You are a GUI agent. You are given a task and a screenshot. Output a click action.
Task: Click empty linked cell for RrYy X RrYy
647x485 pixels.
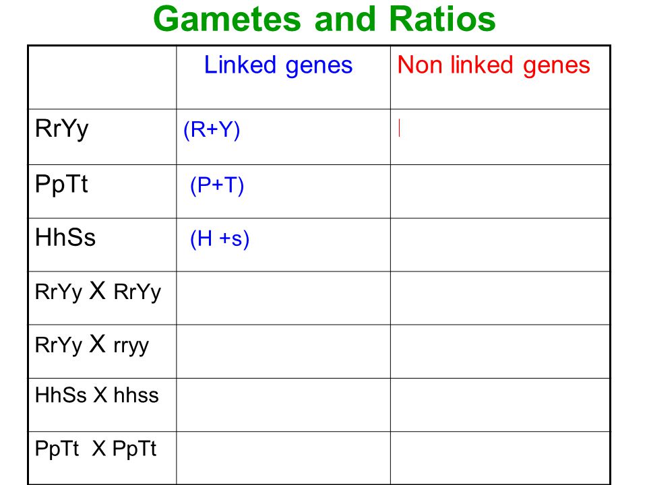coord(284,298)
